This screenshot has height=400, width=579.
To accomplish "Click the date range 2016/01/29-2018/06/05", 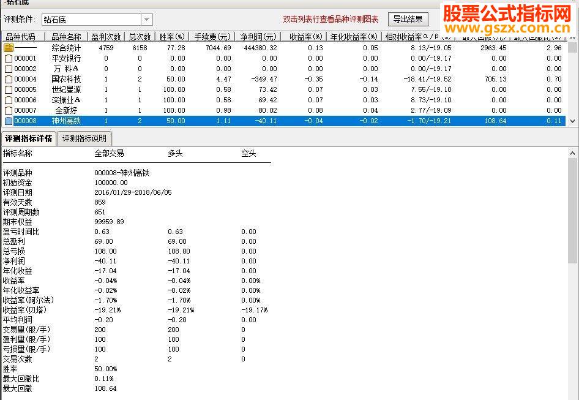I will click(133, 192).
